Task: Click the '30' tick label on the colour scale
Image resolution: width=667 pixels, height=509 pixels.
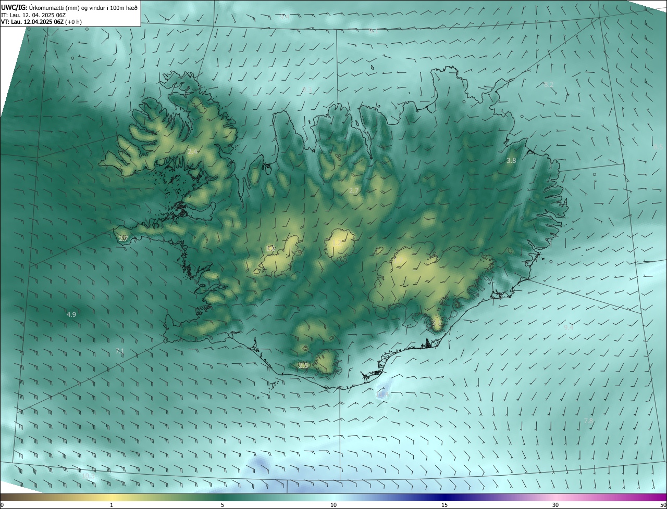Action: coord(555,505)
